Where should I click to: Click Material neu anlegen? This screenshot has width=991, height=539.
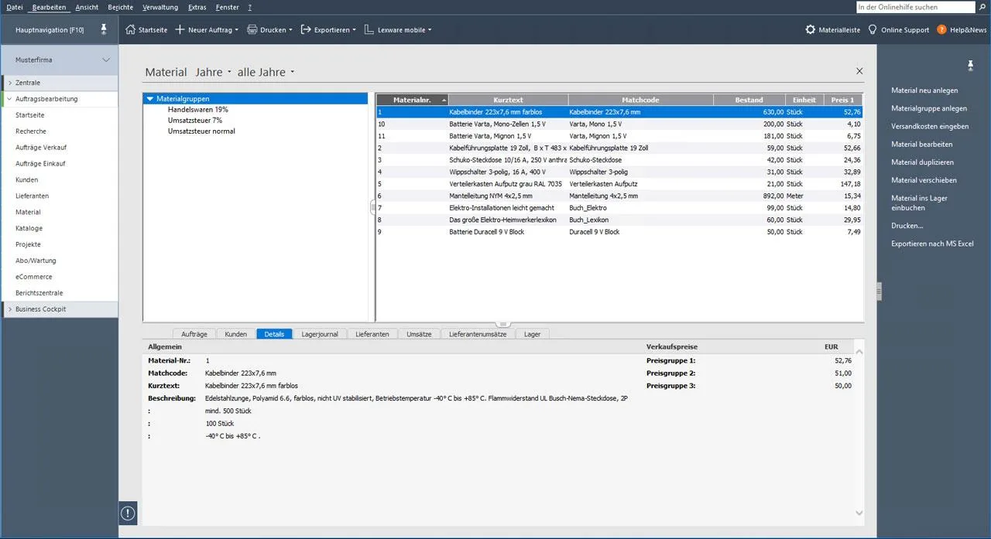click(x=924, y=90)
